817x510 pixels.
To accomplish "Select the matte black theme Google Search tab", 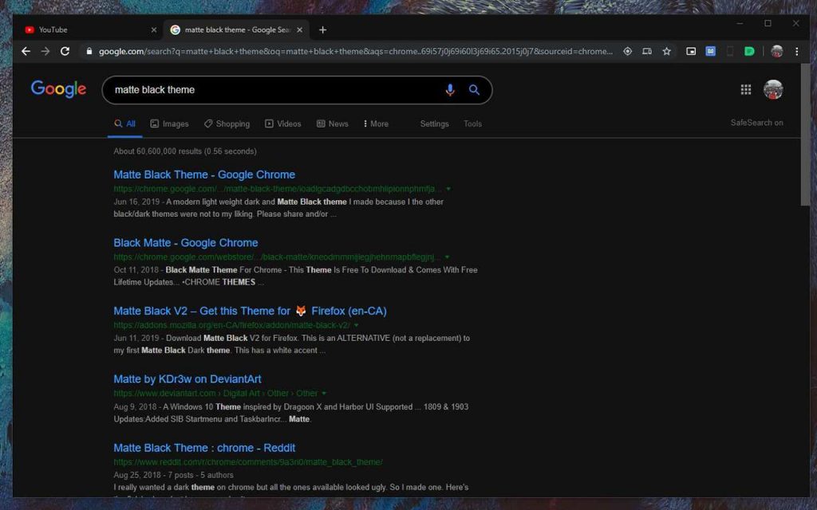I will 236,29.
